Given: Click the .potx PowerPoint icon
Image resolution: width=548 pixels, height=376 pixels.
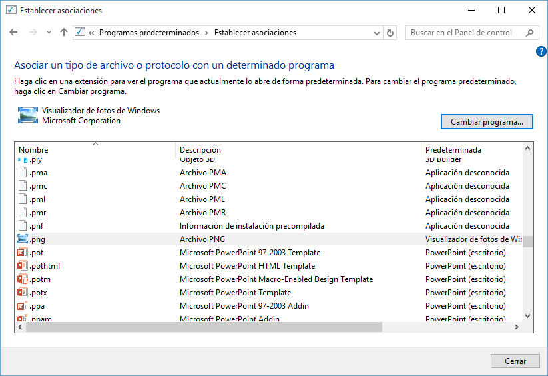Looking at the screenshot, I should point(23,292).
